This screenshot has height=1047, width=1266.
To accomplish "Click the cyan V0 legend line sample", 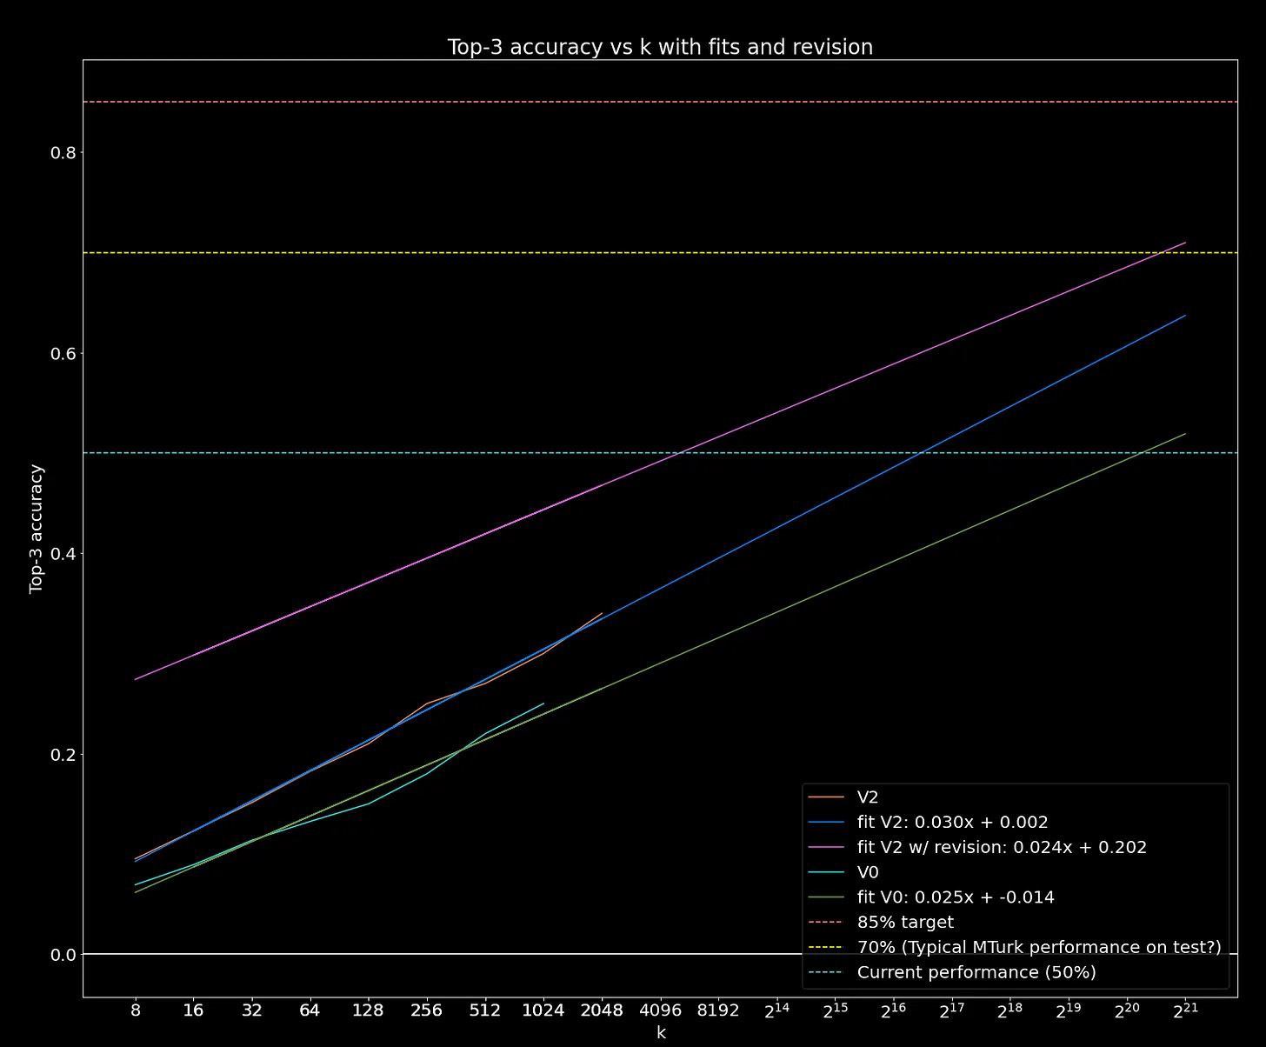I will (x=825, y=872).
